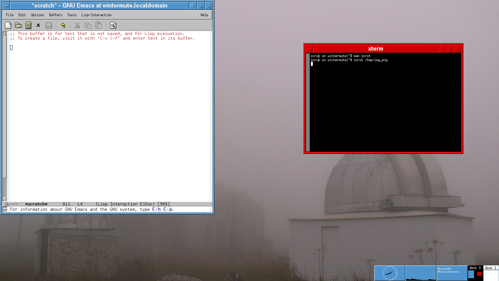Click the Lisp Interaction ElDoc mode indicator
This screenshot has width=499, height=281.
125,204
